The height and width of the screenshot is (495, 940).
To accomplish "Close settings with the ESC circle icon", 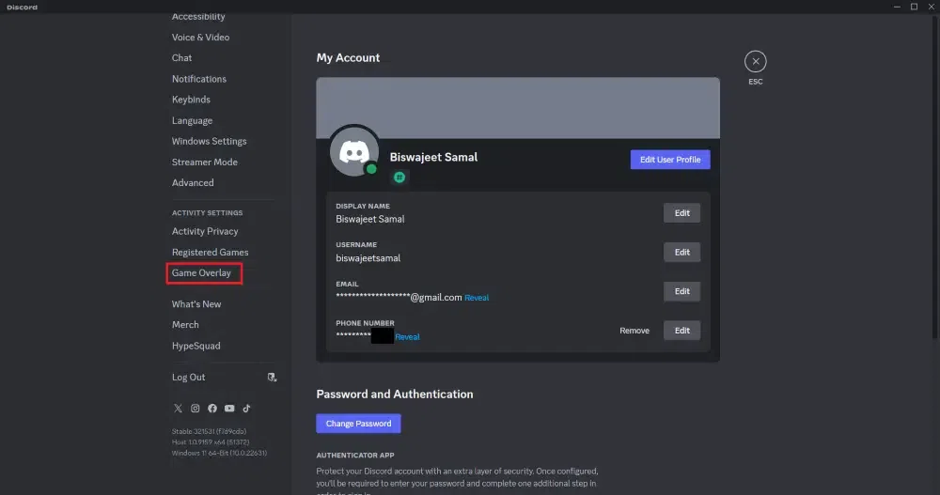I will [756, 62].
